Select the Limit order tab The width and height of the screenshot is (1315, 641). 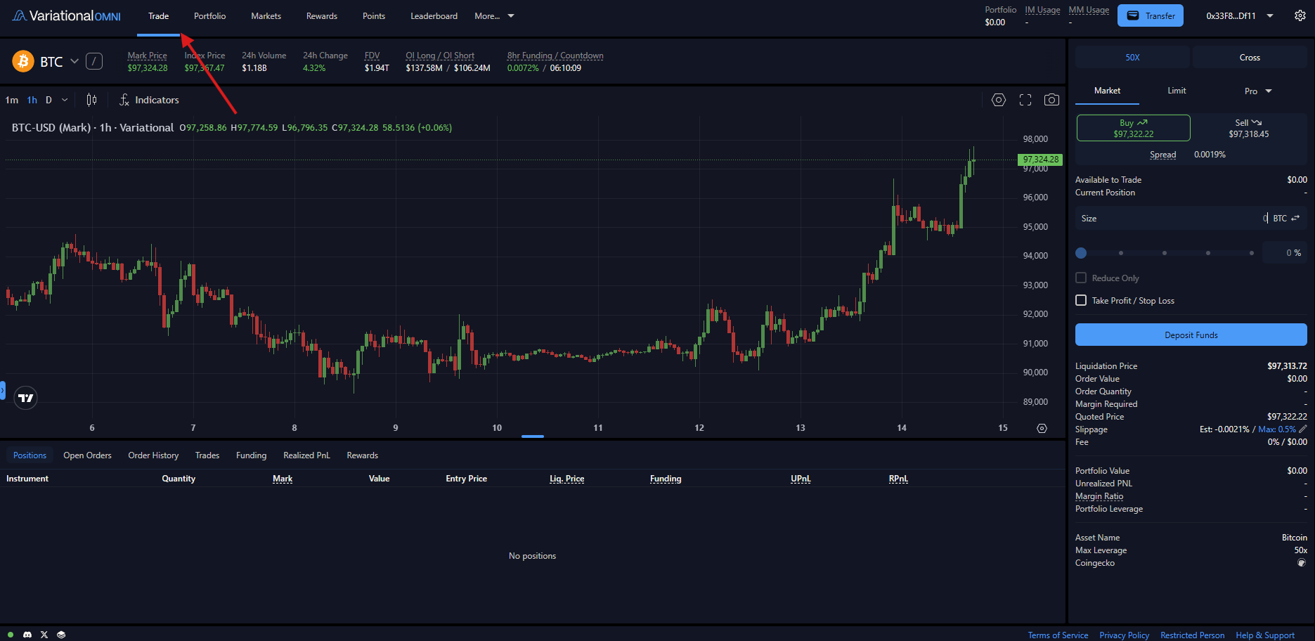(1177, 91)
